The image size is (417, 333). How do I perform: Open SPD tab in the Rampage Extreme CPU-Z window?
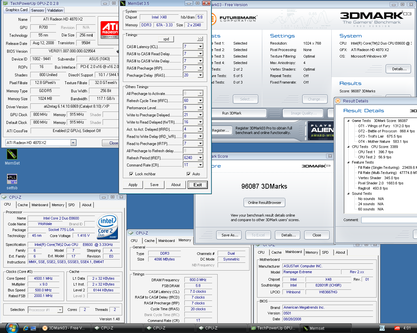(325, 252)
